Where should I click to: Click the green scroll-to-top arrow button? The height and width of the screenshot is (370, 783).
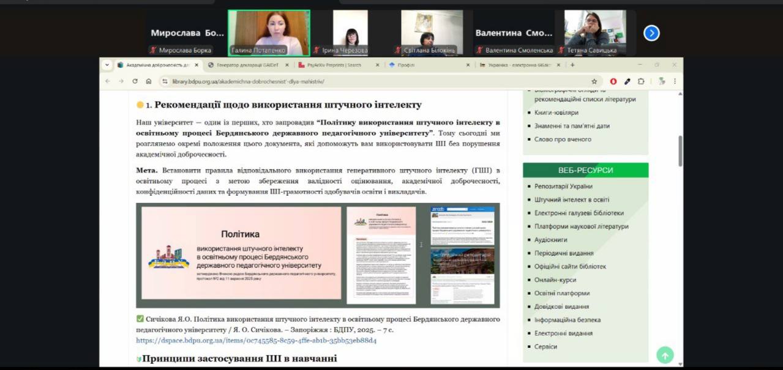point(665,355)
